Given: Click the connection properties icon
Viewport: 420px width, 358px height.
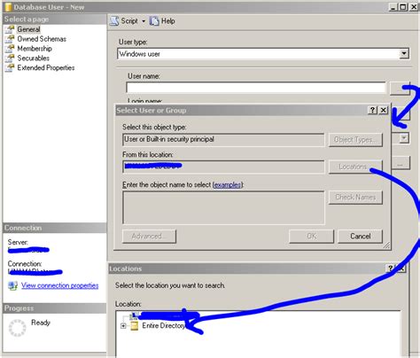Looking at the screenshot, I should pyautogui.click(x=12, y=285).
